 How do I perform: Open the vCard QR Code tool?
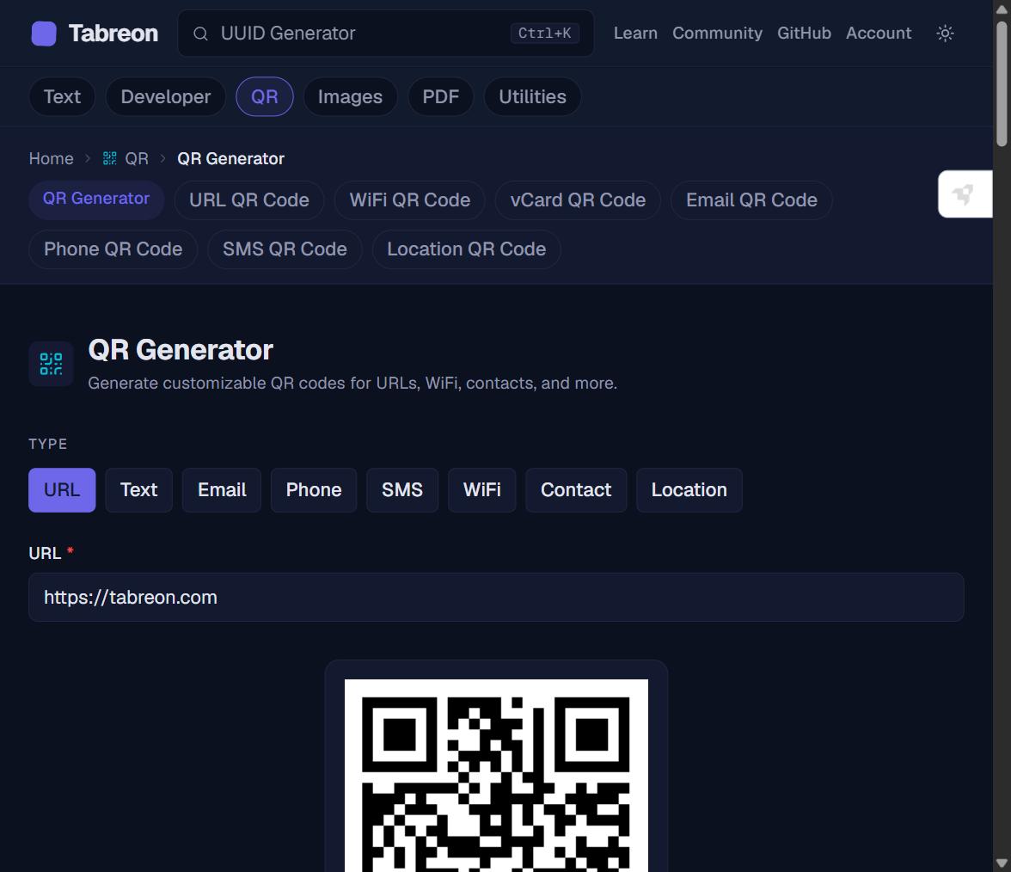[x=578, y=200]
